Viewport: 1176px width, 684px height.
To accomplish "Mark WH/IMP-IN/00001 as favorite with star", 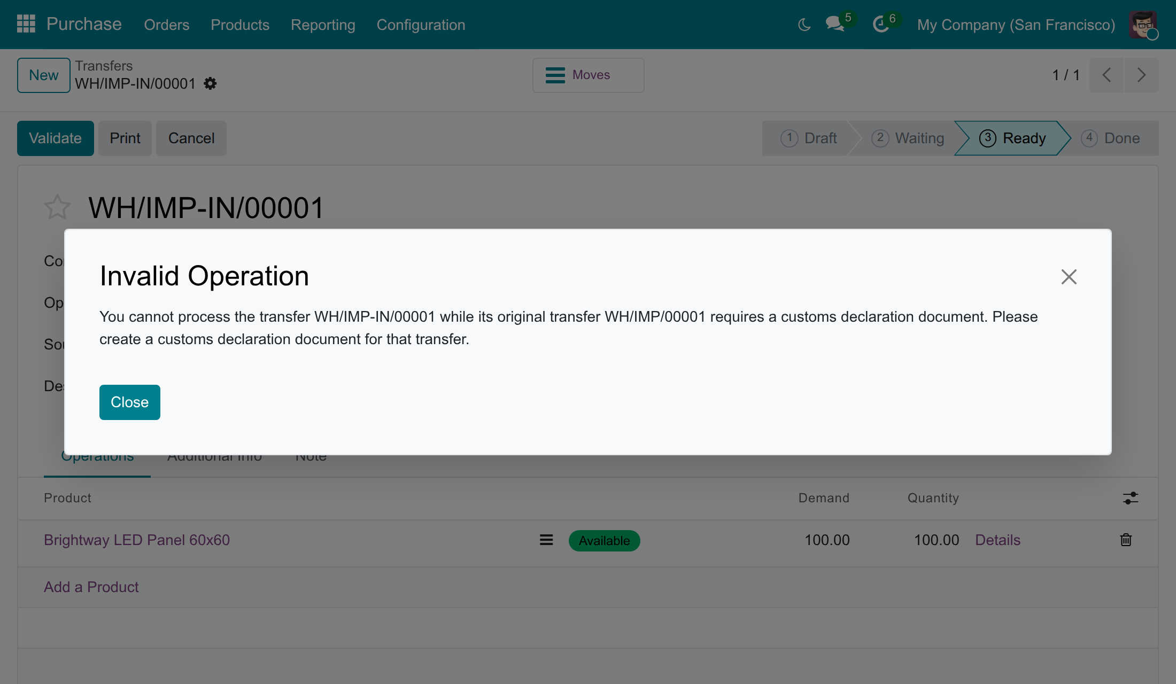I will pyautogui.click(x=57, y=207).
